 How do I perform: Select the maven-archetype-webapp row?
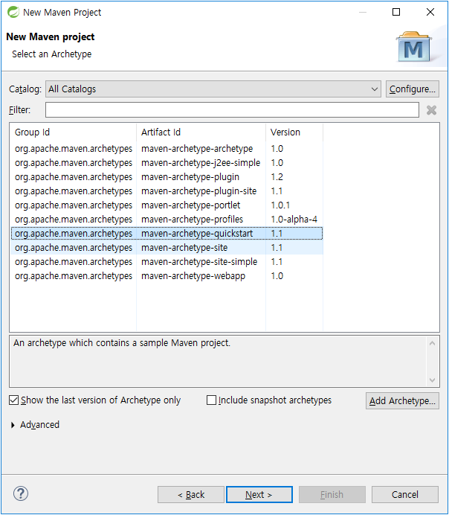point(167,275)
